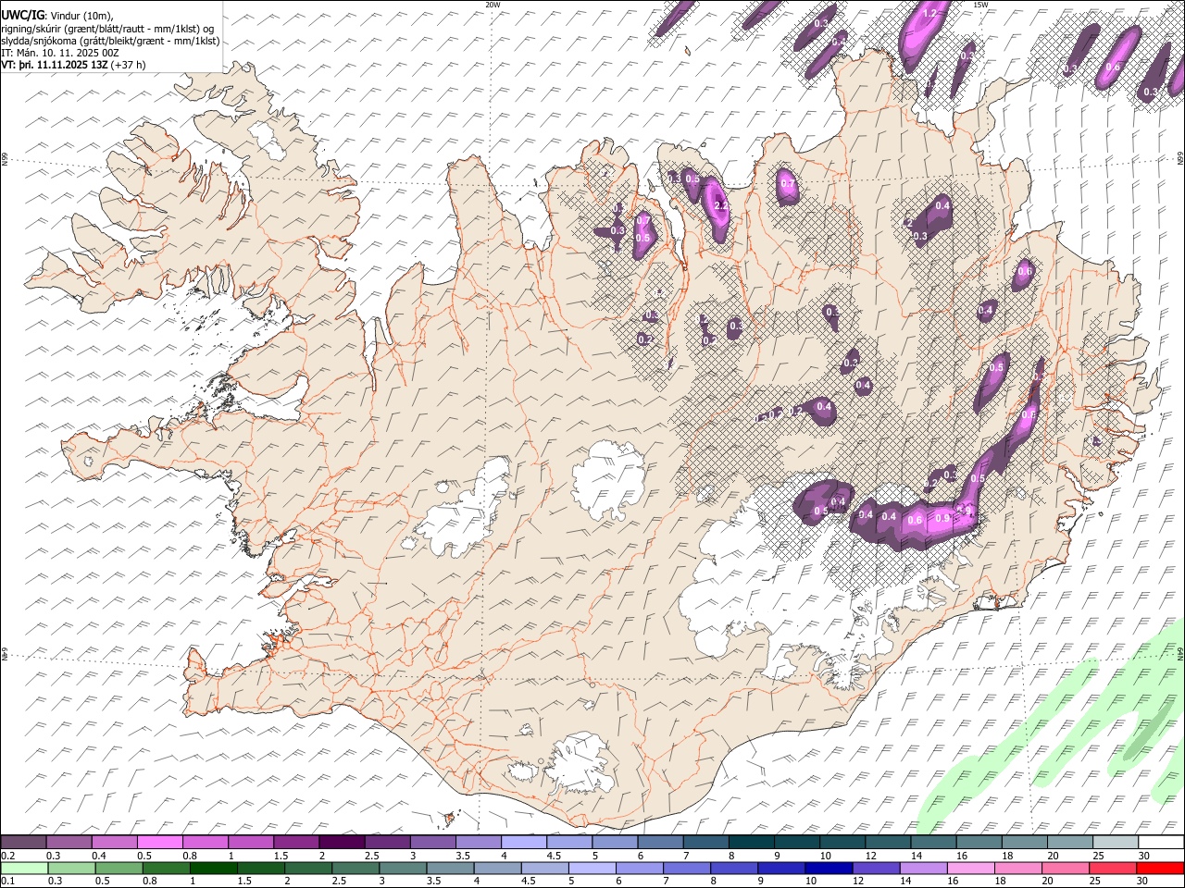Click the 'VT: þri. 11.11.2025 13Z' valid time

click(55, 65)
